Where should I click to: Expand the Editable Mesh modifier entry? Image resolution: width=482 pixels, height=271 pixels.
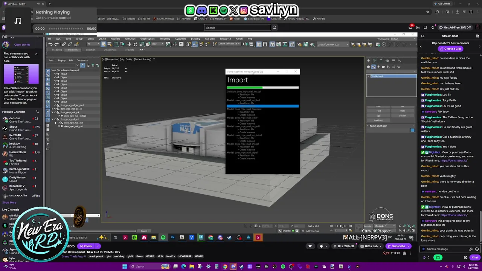[x=368, y=76]
